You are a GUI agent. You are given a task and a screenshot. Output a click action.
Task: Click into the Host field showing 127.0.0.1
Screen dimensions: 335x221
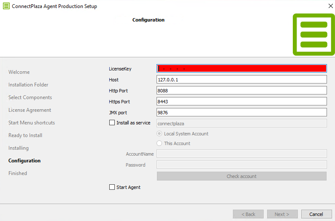click(242, 79)
